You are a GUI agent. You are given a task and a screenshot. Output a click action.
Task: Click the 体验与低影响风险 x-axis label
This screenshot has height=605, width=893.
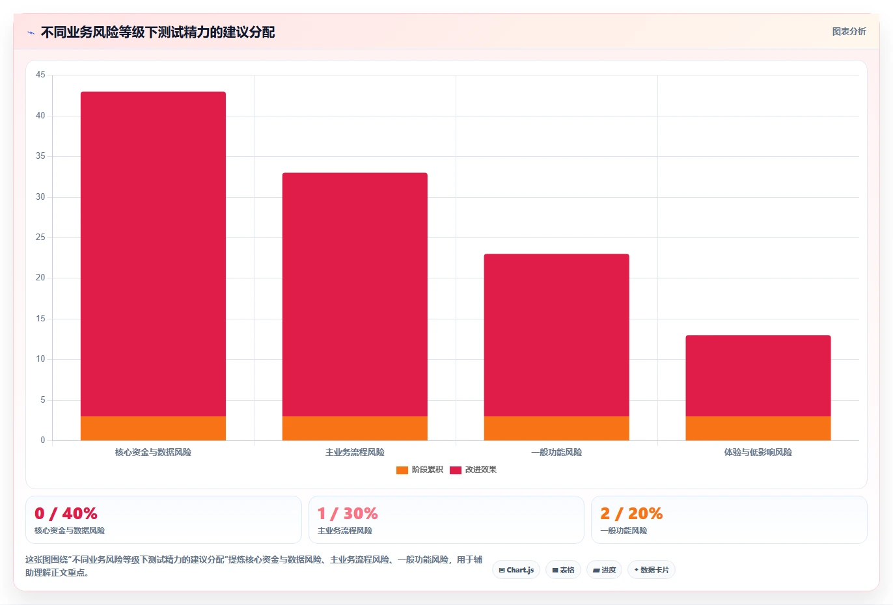758,452
